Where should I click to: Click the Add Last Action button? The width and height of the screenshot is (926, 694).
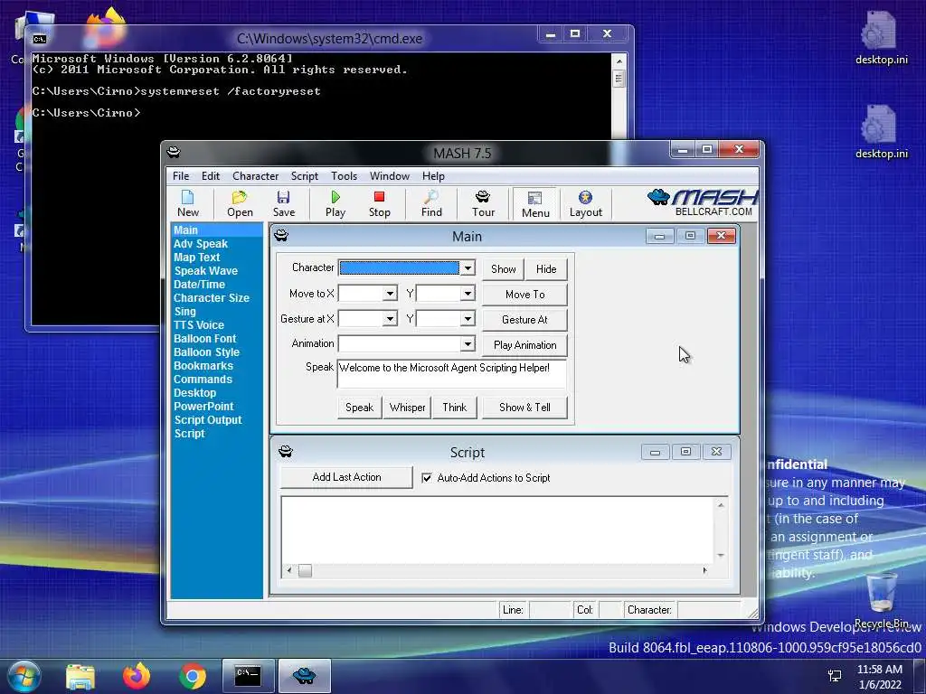coord(346,477)
